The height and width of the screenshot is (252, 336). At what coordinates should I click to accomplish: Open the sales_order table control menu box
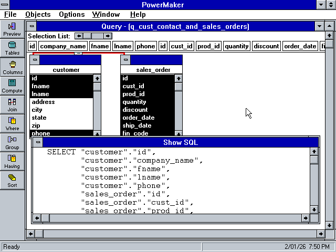pyautogui.click(x=126, y=60)
